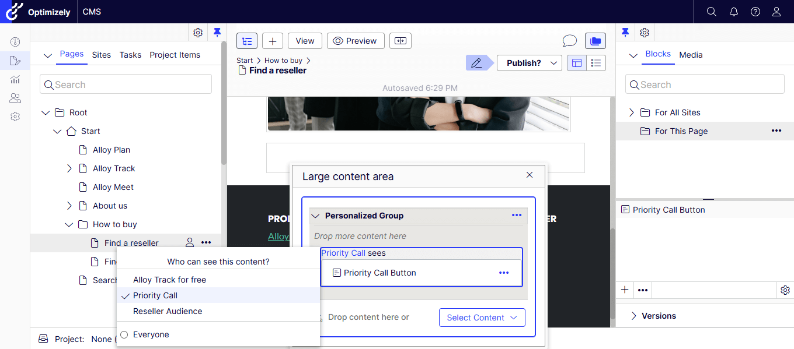Uncheck the Priority Call visitor group
Image resolution: width=794 pixels, height=349 pixels.
(155, 295)
